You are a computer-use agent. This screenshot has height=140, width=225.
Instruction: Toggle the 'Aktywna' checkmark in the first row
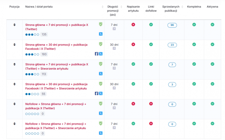[212, 25]
